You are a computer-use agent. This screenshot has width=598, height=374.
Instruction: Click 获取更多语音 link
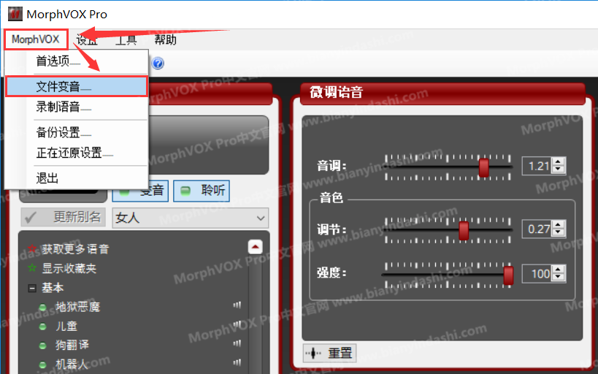pos(75,249)
